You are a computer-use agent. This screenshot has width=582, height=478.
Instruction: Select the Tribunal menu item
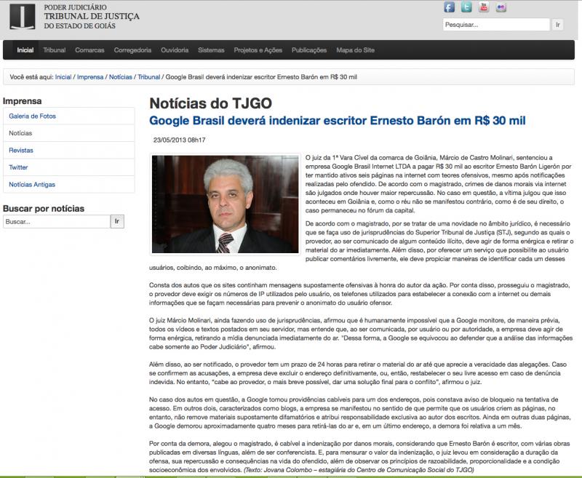(x=55, y=49)
